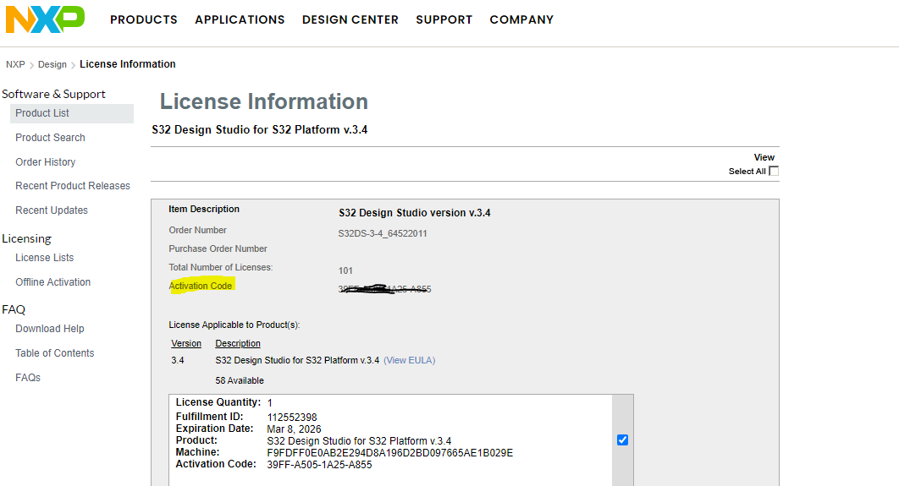Click the NXP logo
Viewport: 899px width, 486px height.
[45, 19]
